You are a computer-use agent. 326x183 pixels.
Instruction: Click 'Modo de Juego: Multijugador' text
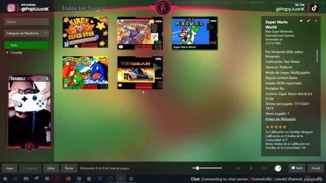point(287,72)
